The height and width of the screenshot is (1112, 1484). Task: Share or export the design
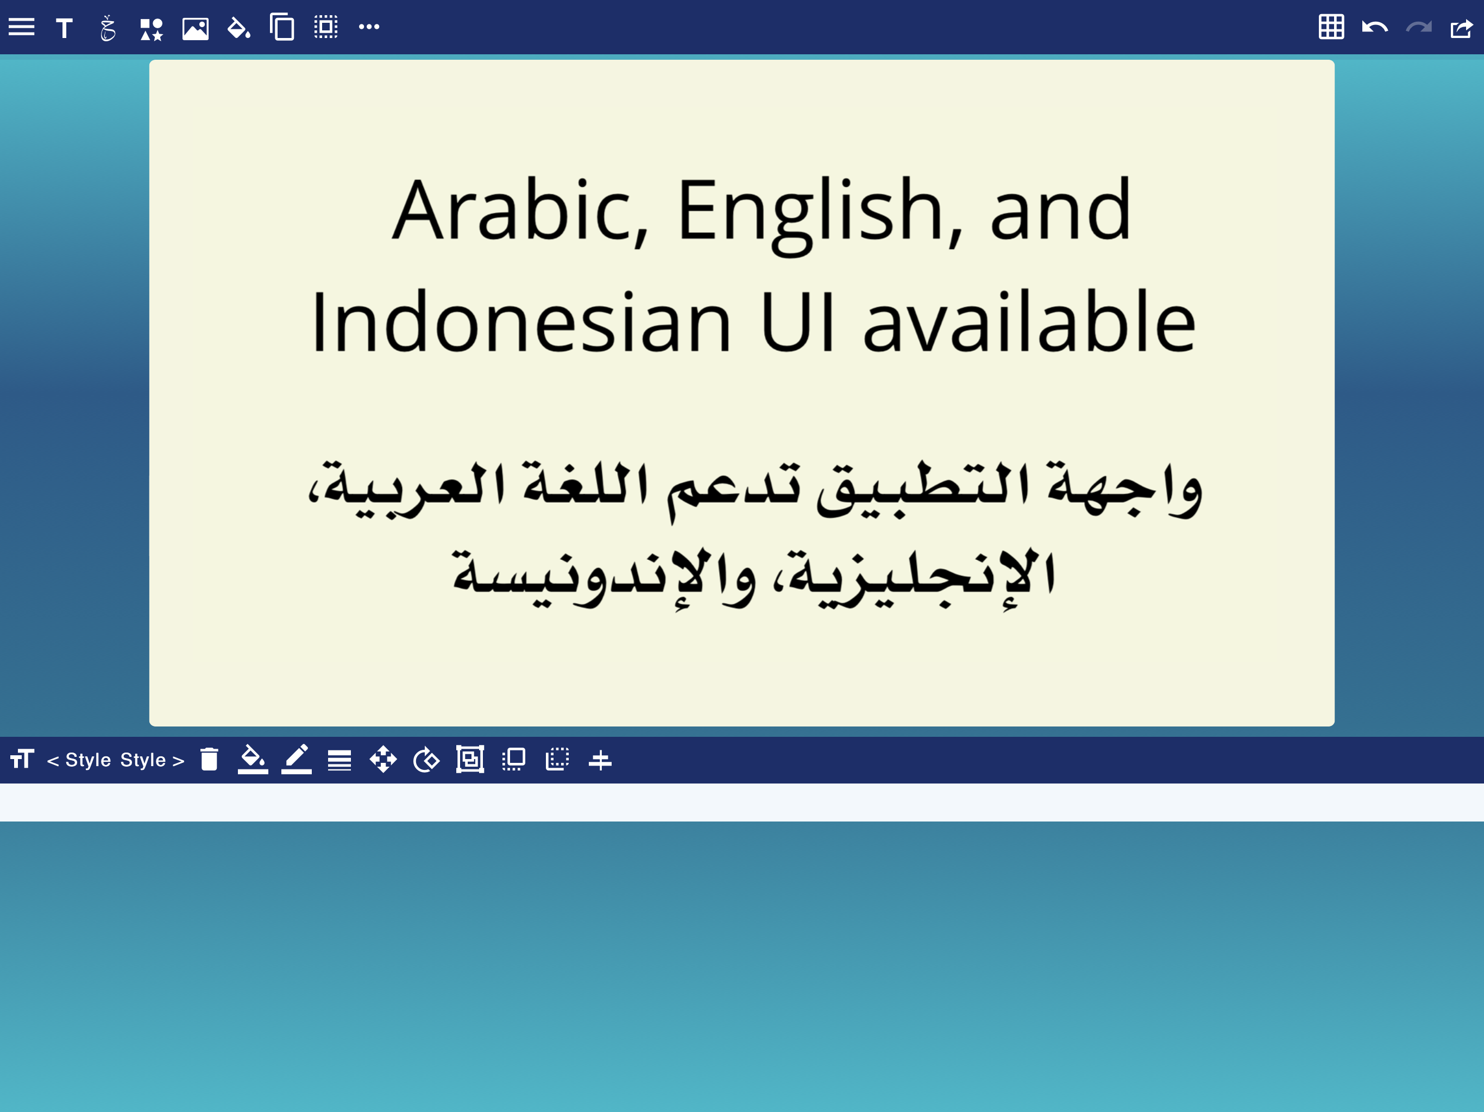[1461, 28]
